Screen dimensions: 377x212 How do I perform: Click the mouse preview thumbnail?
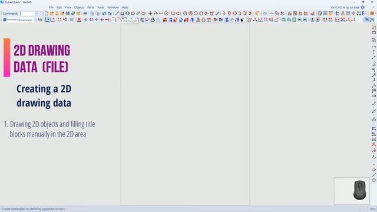352,191
